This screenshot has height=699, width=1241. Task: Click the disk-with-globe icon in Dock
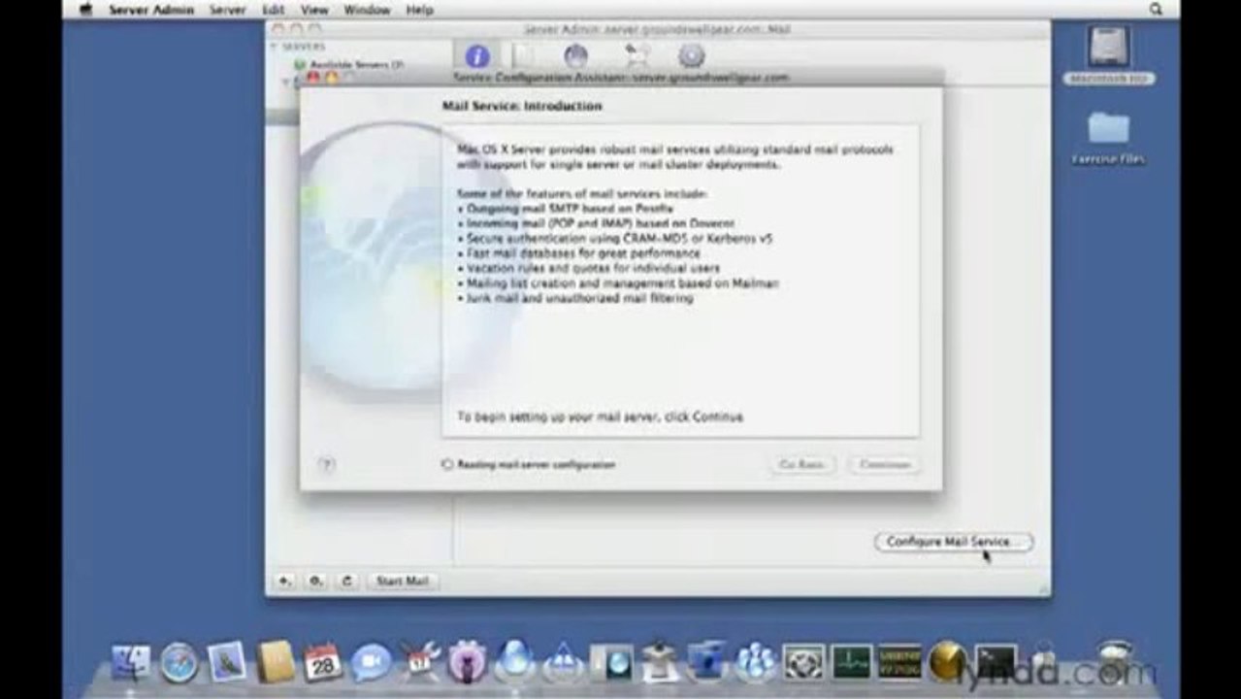611,662
